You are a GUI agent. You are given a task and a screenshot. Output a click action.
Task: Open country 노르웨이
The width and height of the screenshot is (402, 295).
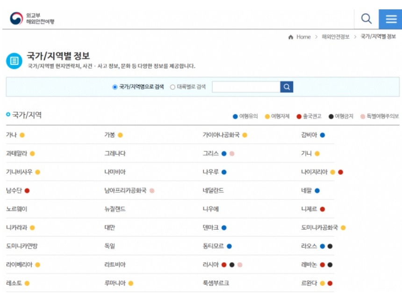(17, 209)
